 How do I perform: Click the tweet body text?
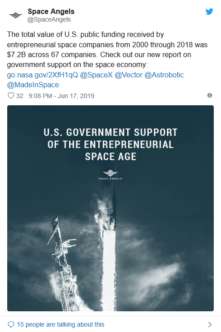(x=107, y=49)
